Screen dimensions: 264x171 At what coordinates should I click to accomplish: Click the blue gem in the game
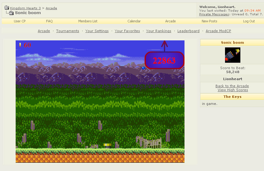click(143, 68)
